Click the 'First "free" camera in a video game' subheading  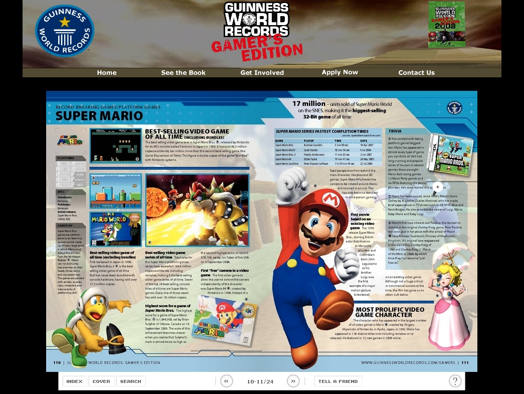click(x=225, y=273)
